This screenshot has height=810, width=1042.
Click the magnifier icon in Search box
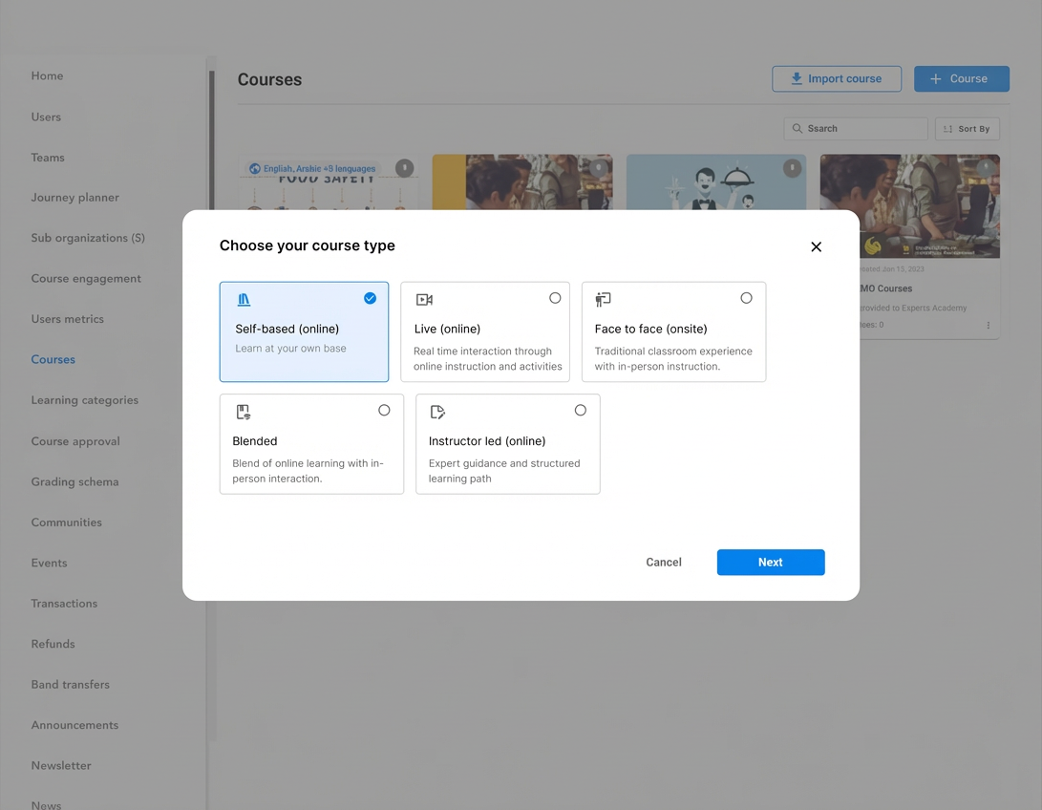point(797,129)
